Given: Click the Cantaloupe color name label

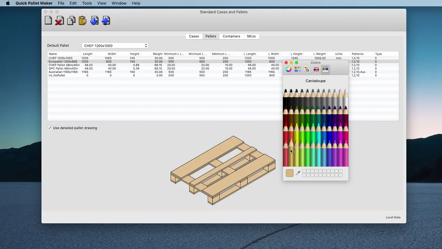Looking at the screenshot, I should pos(316,81).
